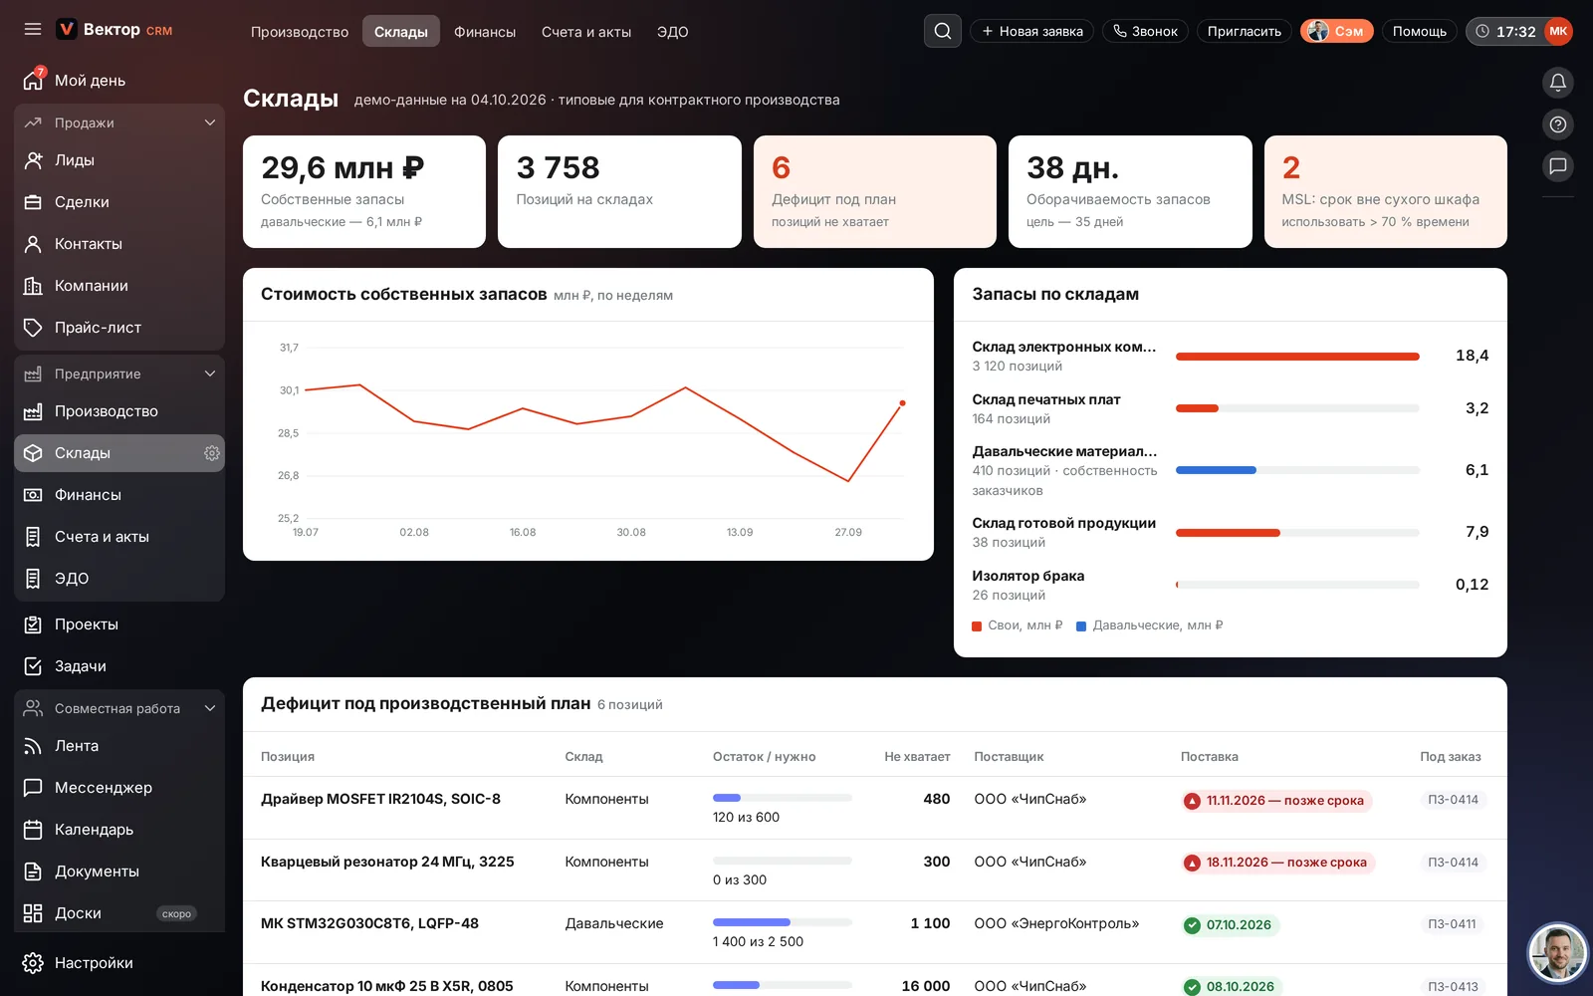
Task: Collapse the Совместная работа section
Action: (x=210, y=708)
